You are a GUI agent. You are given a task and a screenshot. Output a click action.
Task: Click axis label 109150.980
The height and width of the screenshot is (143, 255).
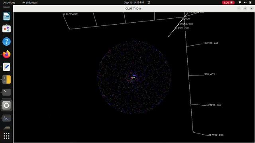[x=185, y=24]
